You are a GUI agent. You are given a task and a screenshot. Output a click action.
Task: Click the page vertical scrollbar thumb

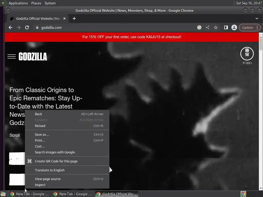261,43
